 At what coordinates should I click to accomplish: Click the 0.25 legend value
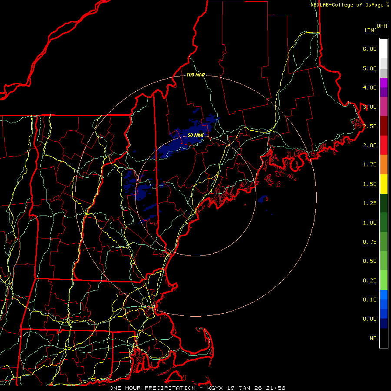(x=370, y=281)
